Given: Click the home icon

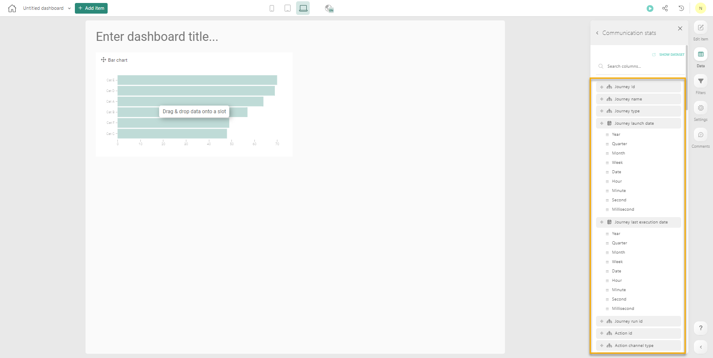Looking at the screenshot, I should 12,9.
